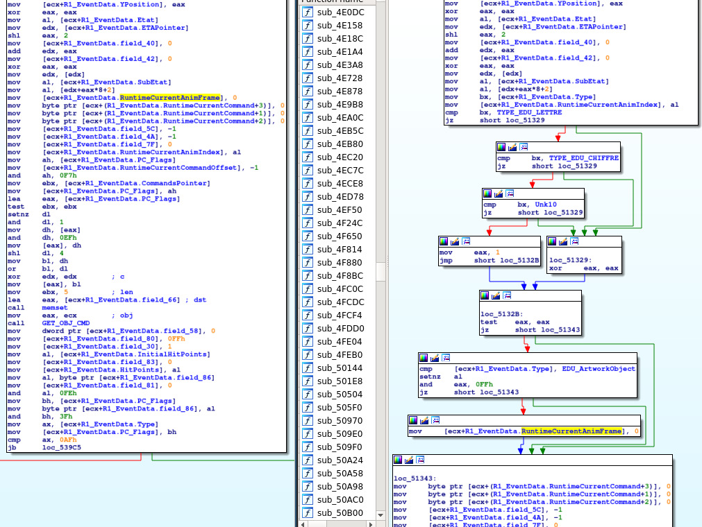Click the function icon beside sub_4E0DC
Viewport: 702px width, 527px height.
[x=308, y=12]
